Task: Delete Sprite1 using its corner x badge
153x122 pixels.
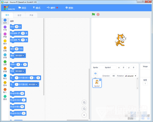Action: (x=100, y=80)
